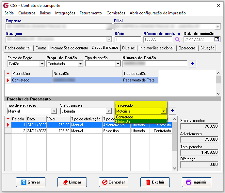The height and width of the screenshot is (193, 225).
Task: Expand the Filial dropdown
Action: point(217,26)
